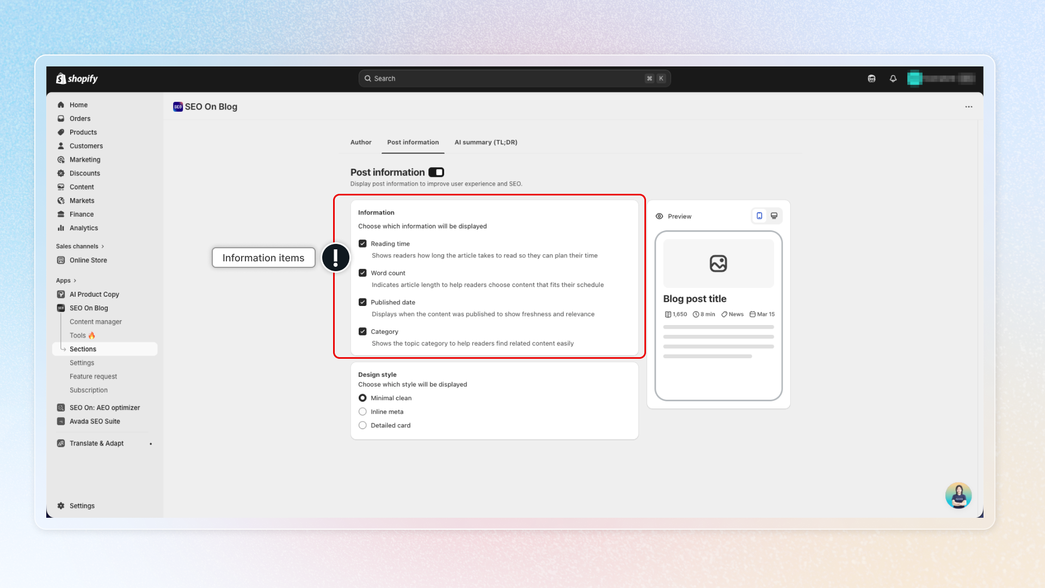Screen dimensions: 1045x588
Task: Click the Shopify logo
Action: pos(77,78)
